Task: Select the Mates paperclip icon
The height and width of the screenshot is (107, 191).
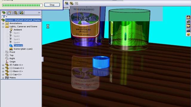Action: click(7, 78)
